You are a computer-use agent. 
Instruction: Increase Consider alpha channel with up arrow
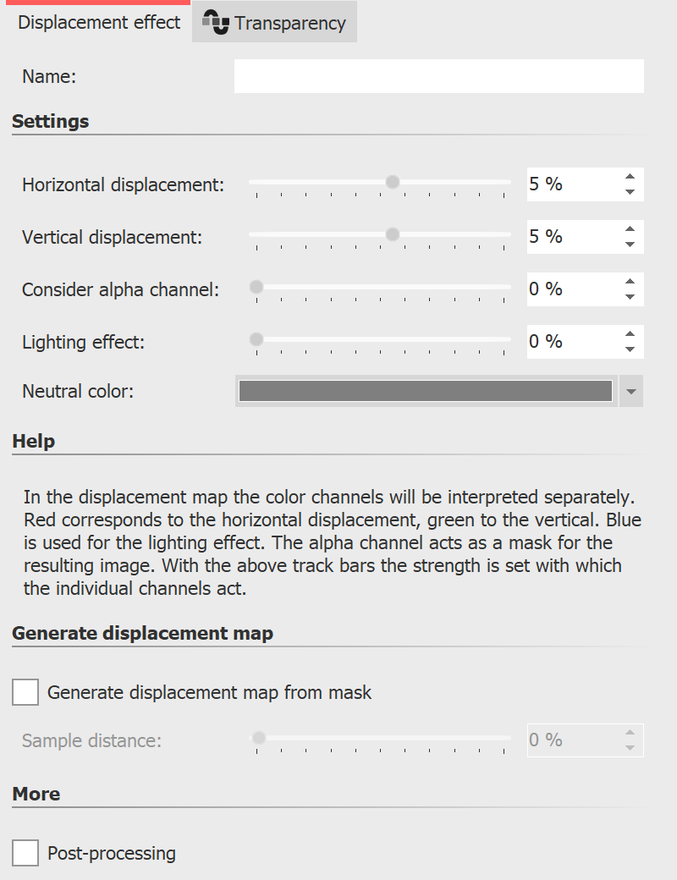click(631, 282)
